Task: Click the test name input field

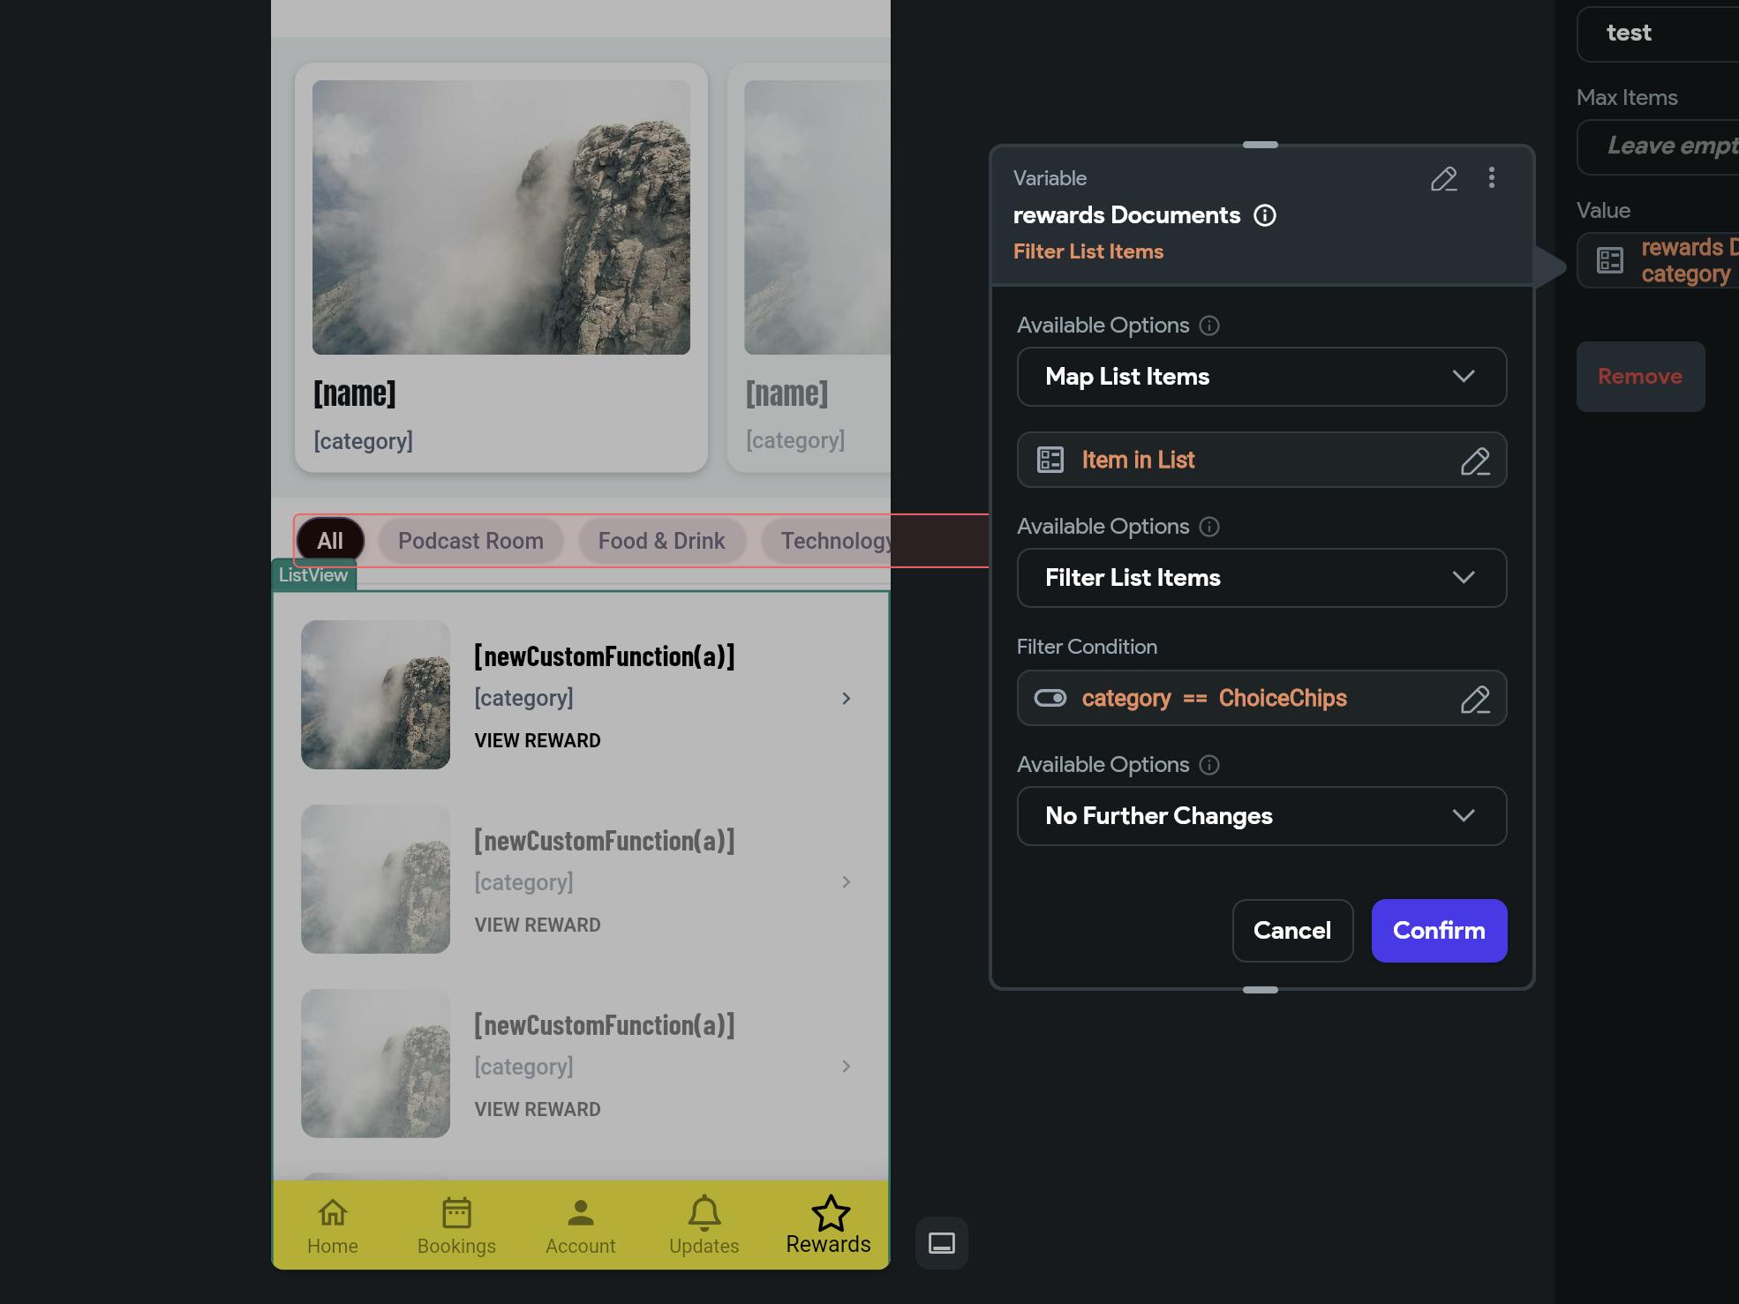Action: [x=1658, y=34]
